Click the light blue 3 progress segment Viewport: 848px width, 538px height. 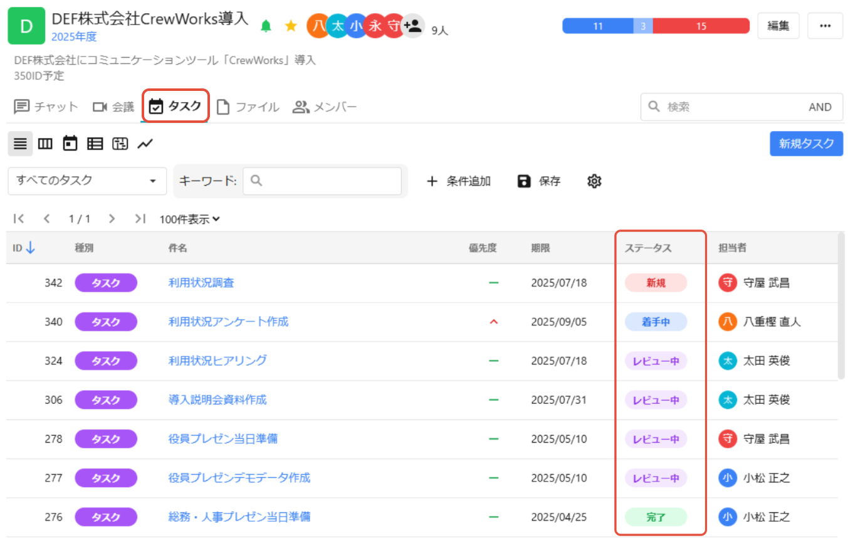643,26
